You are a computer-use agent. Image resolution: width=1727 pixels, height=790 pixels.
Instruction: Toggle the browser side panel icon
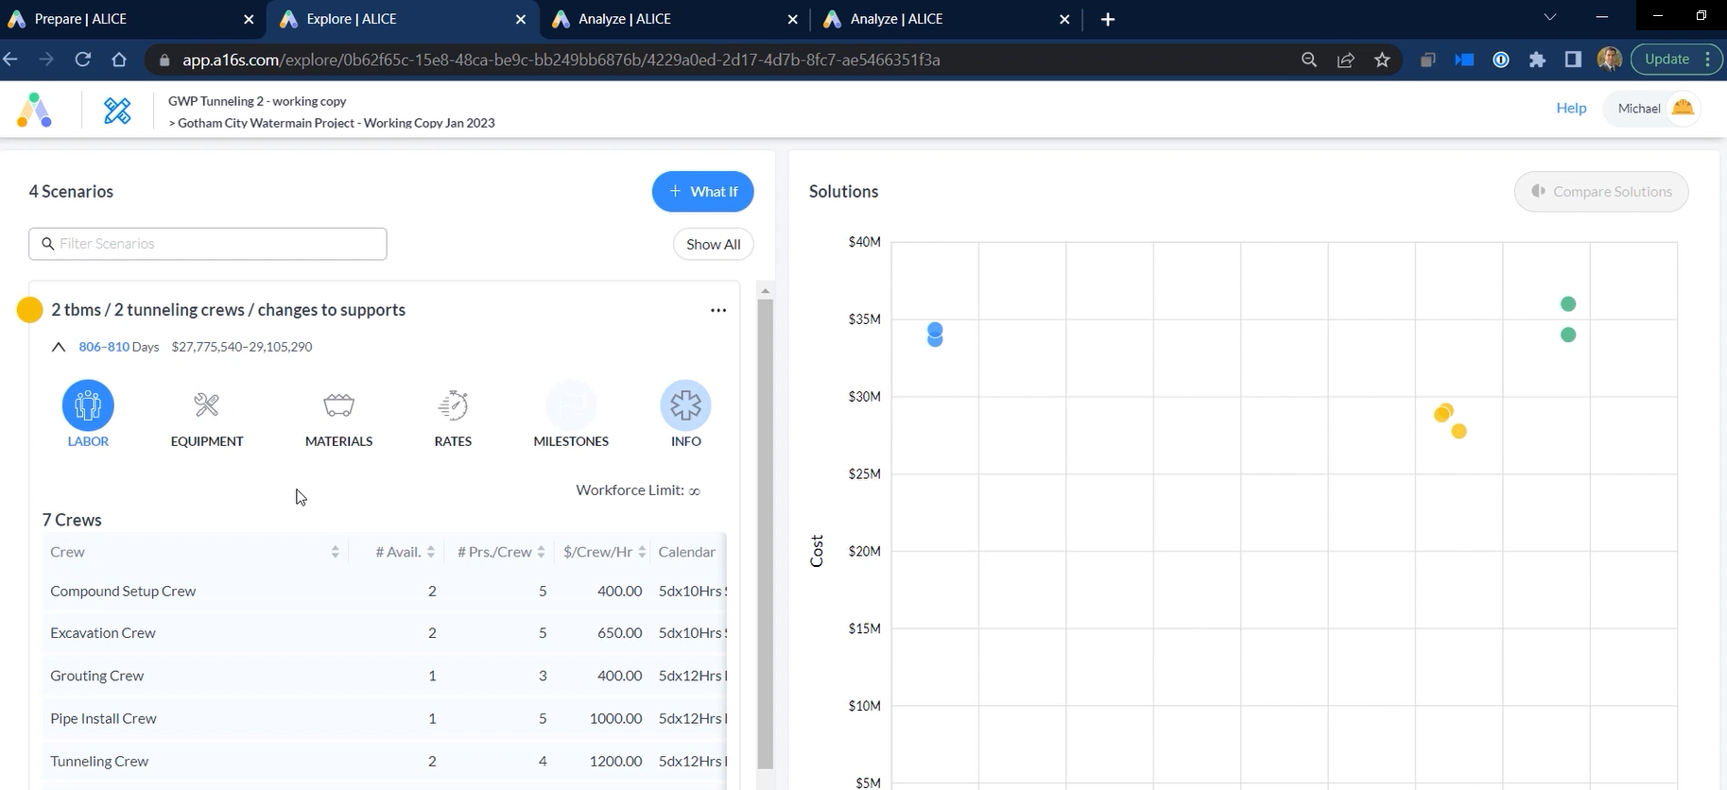(1573, 60)
